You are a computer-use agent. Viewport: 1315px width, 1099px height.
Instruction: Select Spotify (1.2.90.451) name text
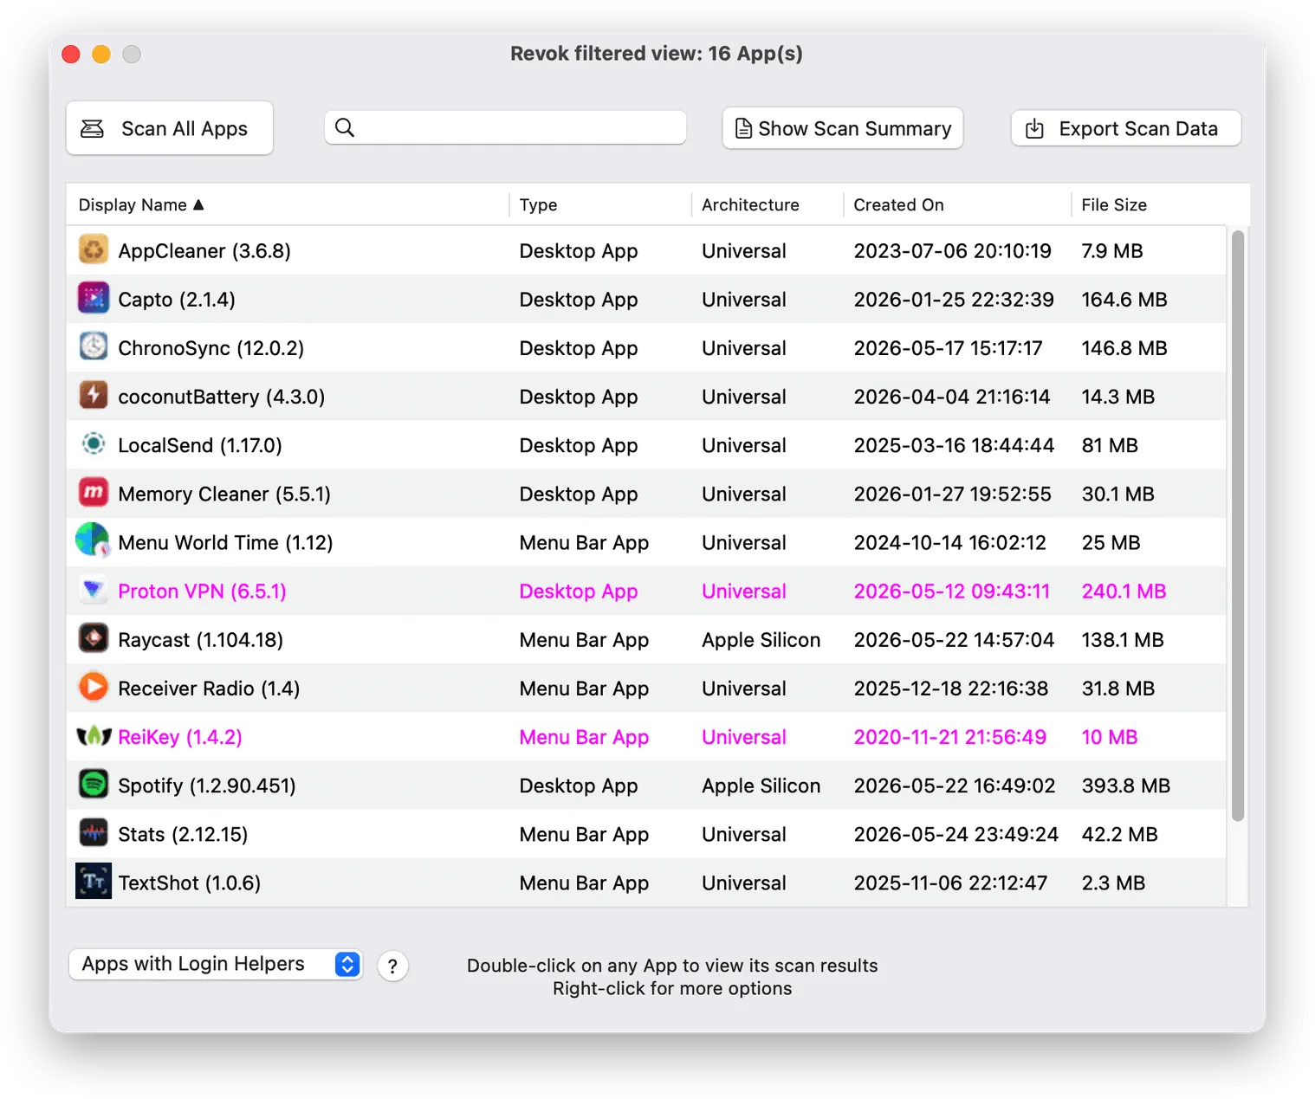207,785
